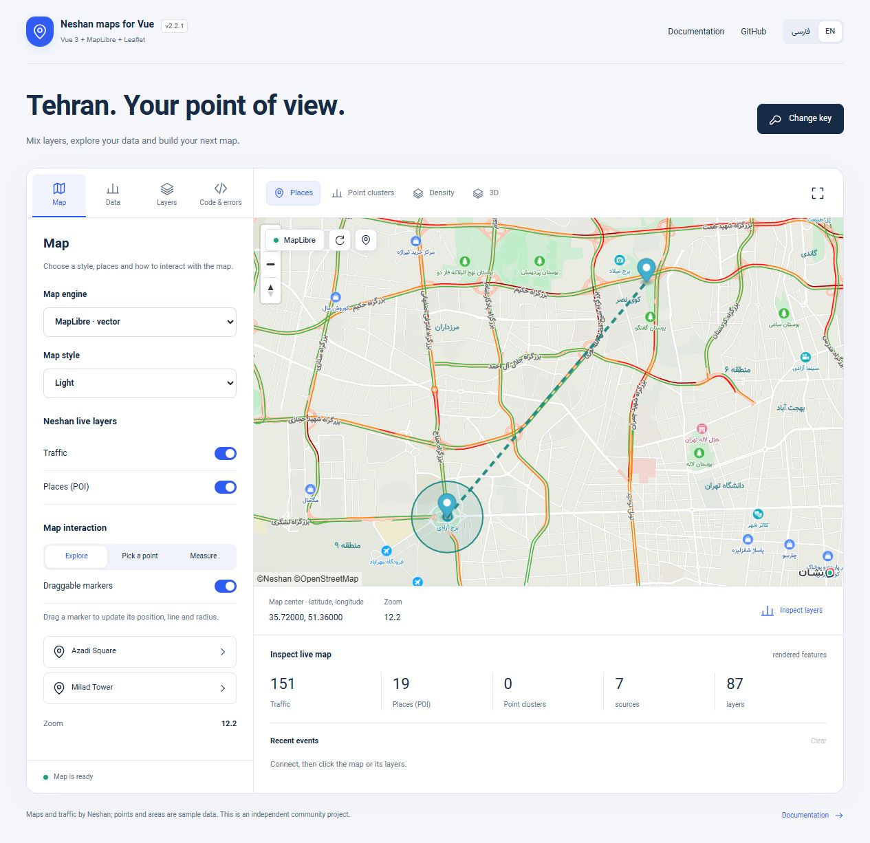The image size is (870, 843).
Task: Select the Pick a point mode
Action: click(140, 556)
